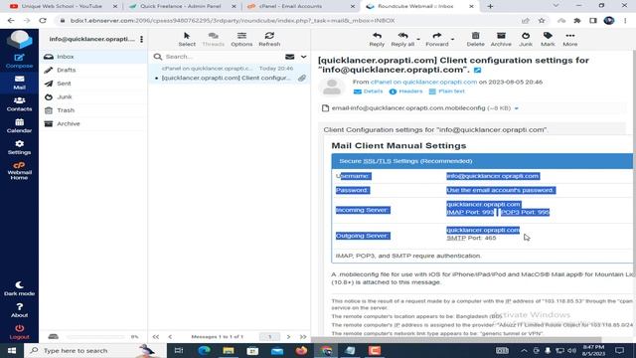Viewport: 636px width, 358px height.
Task: Expand search options chevron
Action: (303, 57)
